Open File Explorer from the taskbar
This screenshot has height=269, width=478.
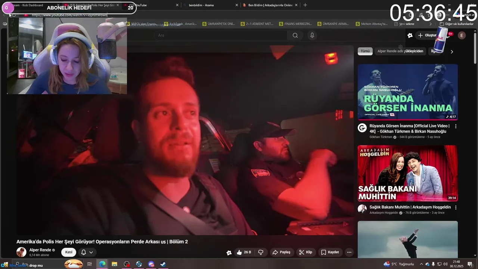click(x=114, y=264)
